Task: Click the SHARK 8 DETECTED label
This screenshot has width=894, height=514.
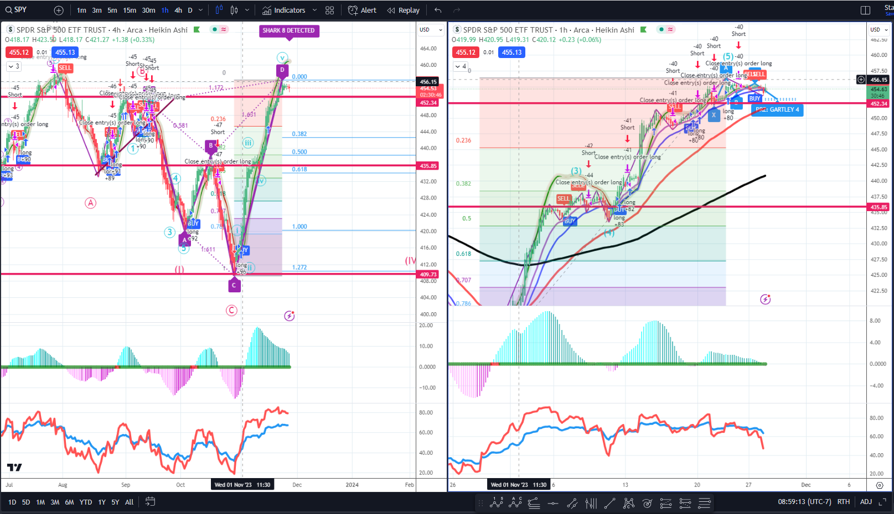Action: 288,30
